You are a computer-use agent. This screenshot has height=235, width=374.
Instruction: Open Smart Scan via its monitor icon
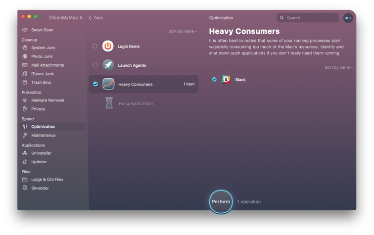coord(25,30)
